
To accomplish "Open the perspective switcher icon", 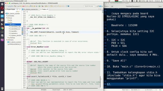I will tap(97, 6).
